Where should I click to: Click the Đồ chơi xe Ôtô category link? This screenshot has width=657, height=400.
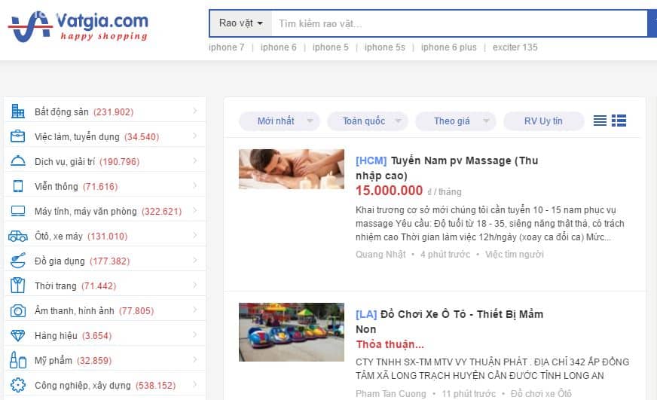point(541,394)
